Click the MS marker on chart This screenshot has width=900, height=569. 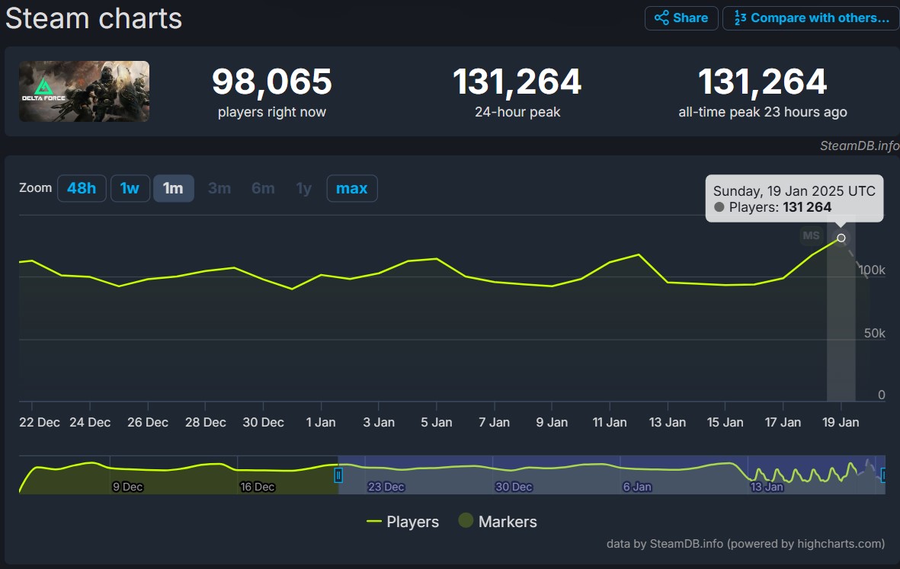pyautogui.click(x=811, y=235)
